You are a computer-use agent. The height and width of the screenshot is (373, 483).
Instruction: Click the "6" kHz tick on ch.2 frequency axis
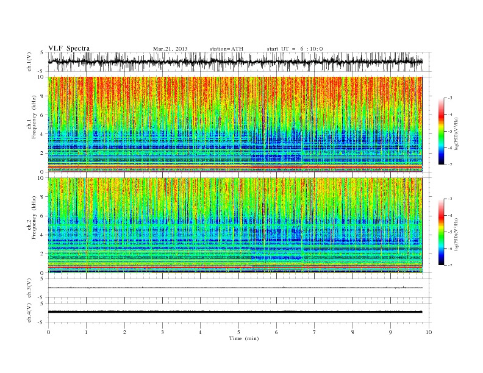(x=43, y=216)
